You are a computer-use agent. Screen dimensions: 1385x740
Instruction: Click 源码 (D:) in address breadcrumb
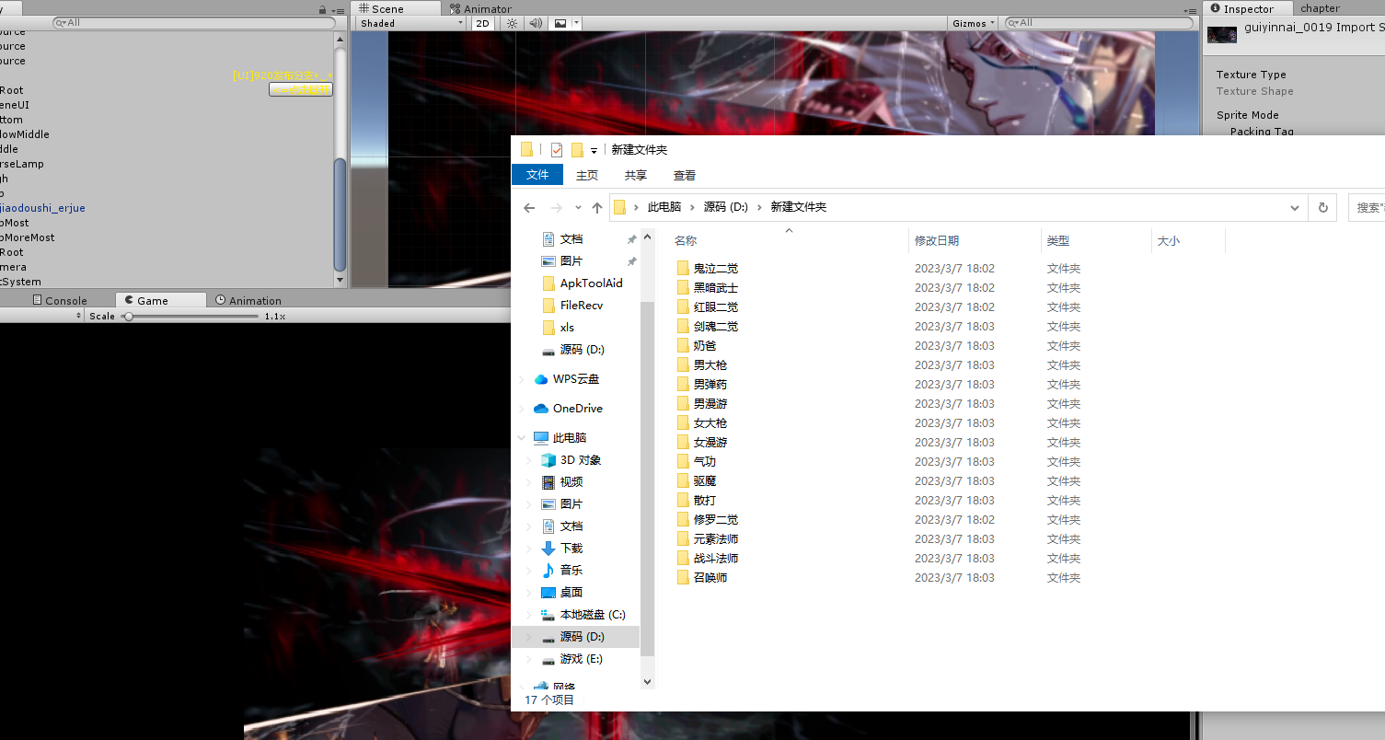[x=726, y=208]
